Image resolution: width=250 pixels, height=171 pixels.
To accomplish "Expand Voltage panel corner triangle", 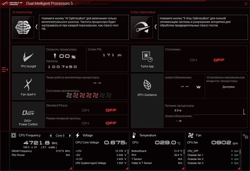I will tap(127, 168).
